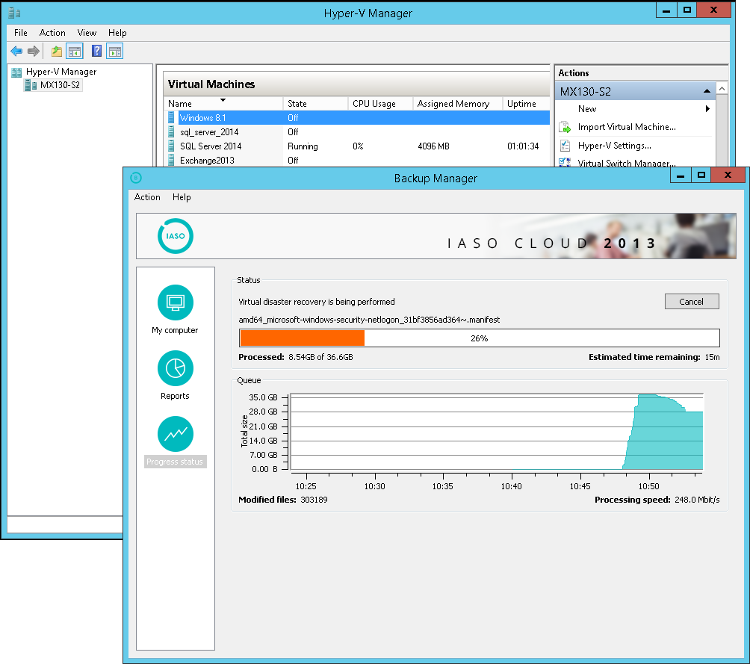Viewport: 750px width, 664px height.
Task: Minimize the Hyper-V Manager window
Action: (x=666, y=10)
